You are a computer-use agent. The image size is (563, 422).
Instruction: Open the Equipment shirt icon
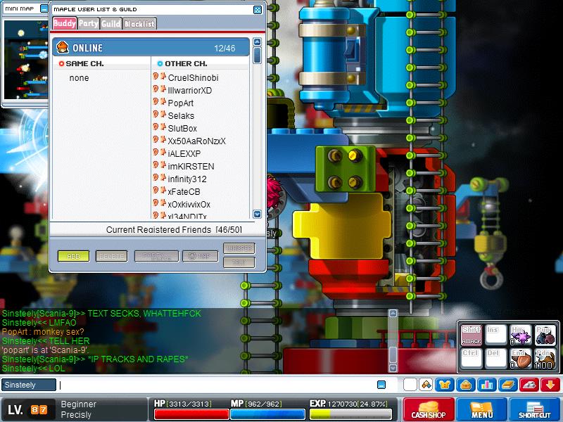point(445,385)
